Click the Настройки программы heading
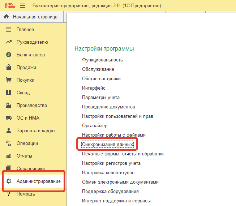This screenshot has width=236, height=206. click(104, 48)
